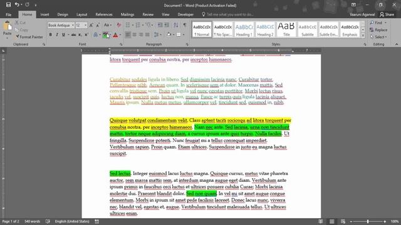The image size is (401, 225).
Task: Increase font size with Grow Font icon
Action: (x=91, y=25)
